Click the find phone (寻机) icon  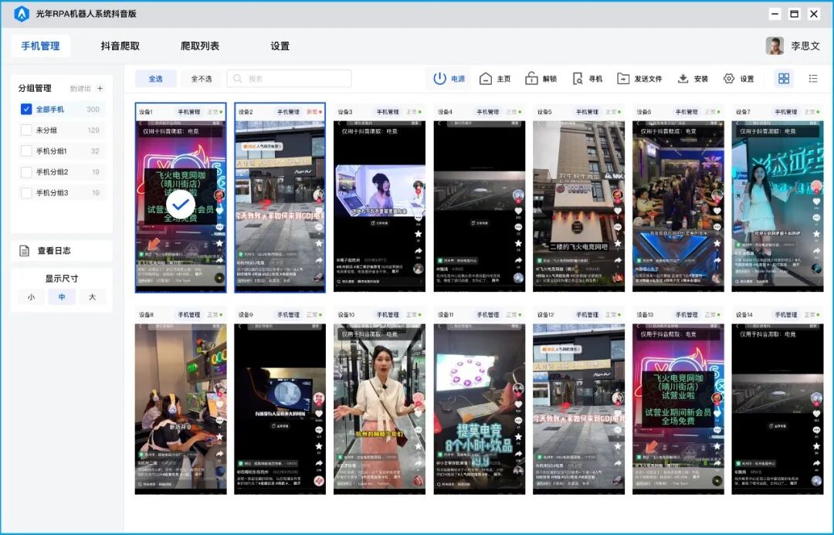tap(578, 79)
